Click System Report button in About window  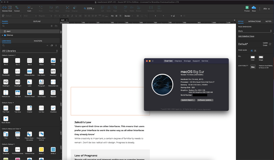click(188, 100)
